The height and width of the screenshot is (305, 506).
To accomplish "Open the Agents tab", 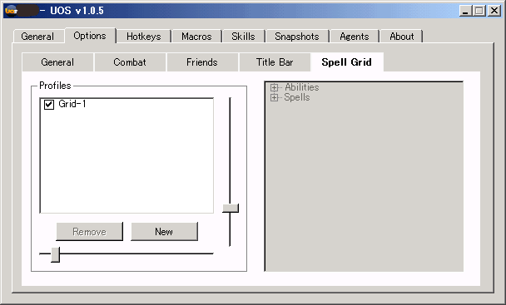I will pyautogui.click(x=355, y=37).
